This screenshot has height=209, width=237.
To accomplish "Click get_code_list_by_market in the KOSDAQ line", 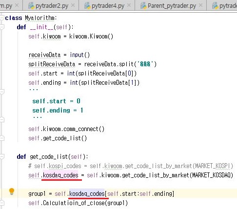I will [156, 175].
